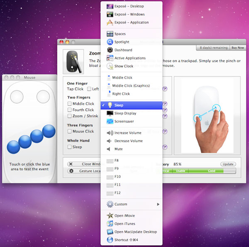
Task: Click the Spotlight magnifier icon
Action: click(x=110, y=42)
